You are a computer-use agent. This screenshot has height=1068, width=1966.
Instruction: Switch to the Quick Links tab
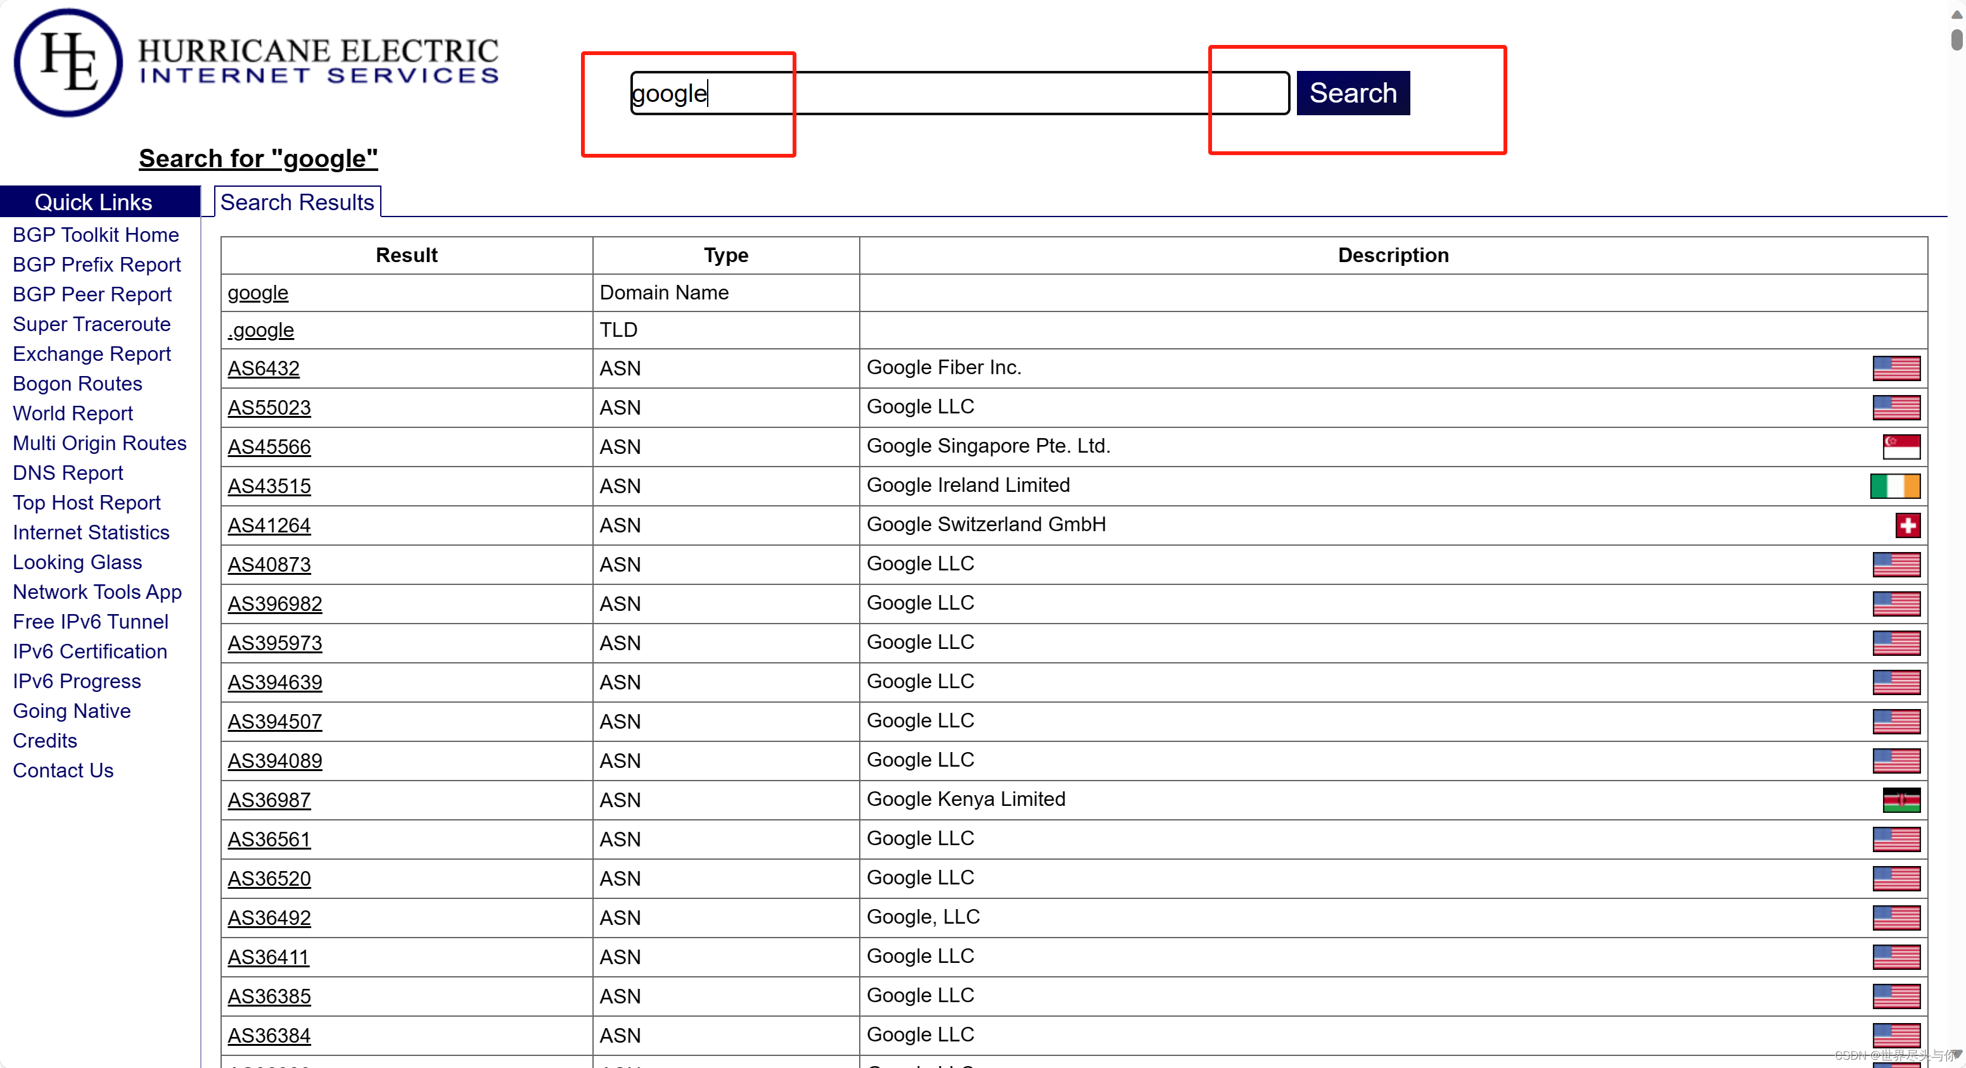tap(95, 201)
